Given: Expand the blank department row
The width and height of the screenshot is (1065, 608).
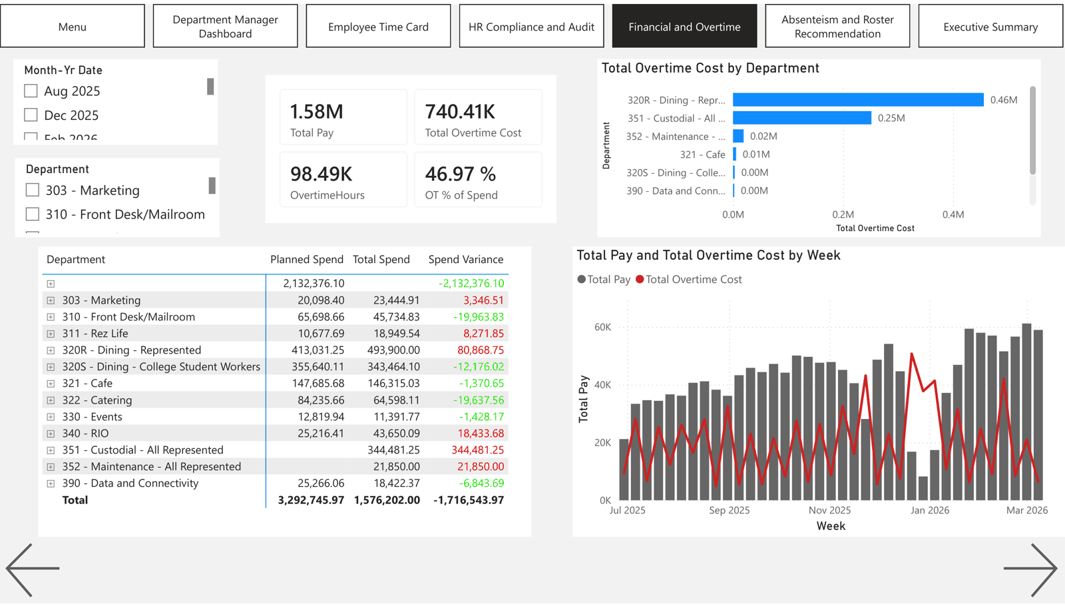Looking at the screenshot, I should coord(51,284).
